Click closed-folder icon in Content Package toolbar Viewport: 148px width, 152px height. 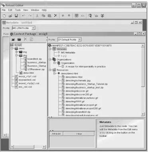point(19,39)
